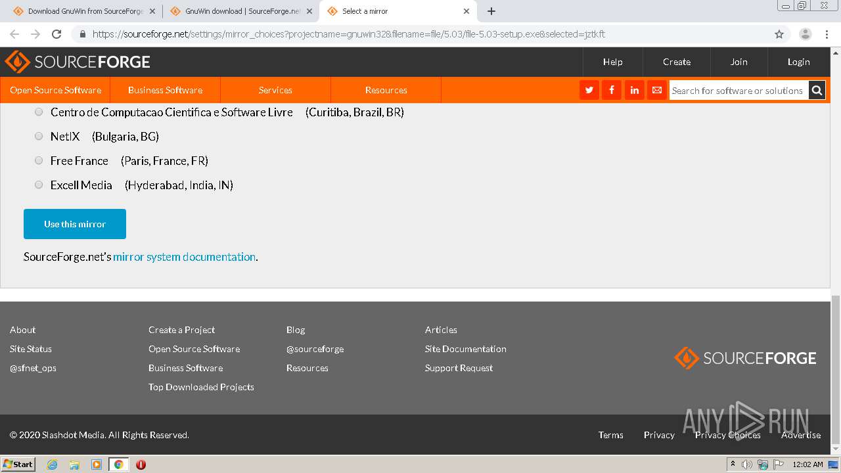Open Open Source Software nav menu
This screenshot has height=473, width=841.
click(55, 90)
